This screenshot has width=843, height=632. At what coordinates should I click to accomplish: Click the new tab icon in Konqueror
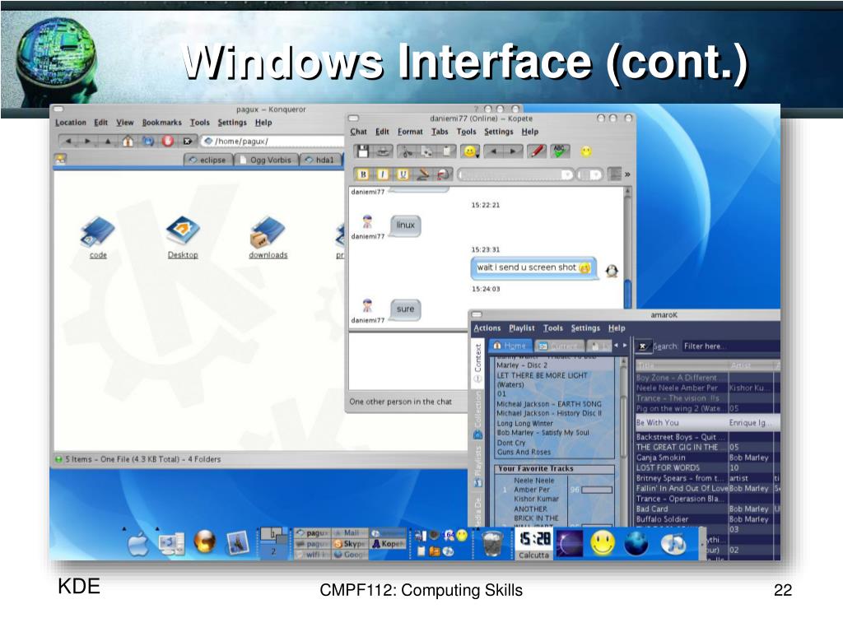point(60,159)
